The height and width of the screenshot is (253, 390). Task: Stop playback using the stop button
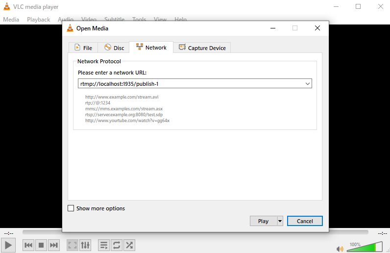point(41,245)
